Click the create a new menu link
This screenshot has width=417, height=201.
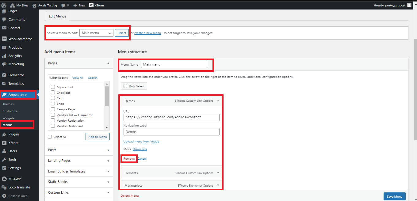pyautogui.click(x=147, y=33)
